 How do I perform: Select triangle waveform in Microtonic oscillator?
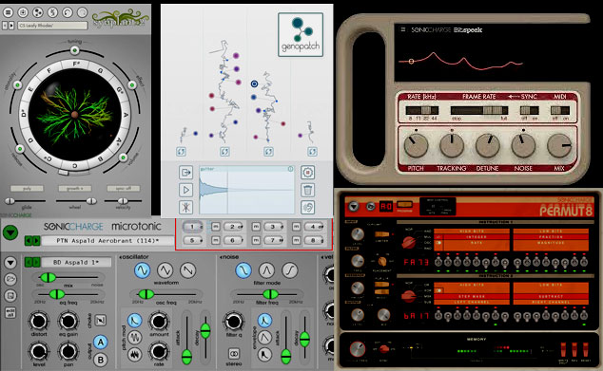(x=165, y=270)
